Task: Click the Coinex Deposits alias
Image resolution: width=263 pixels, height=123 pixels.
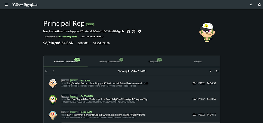Action: (x=68, y=37)
